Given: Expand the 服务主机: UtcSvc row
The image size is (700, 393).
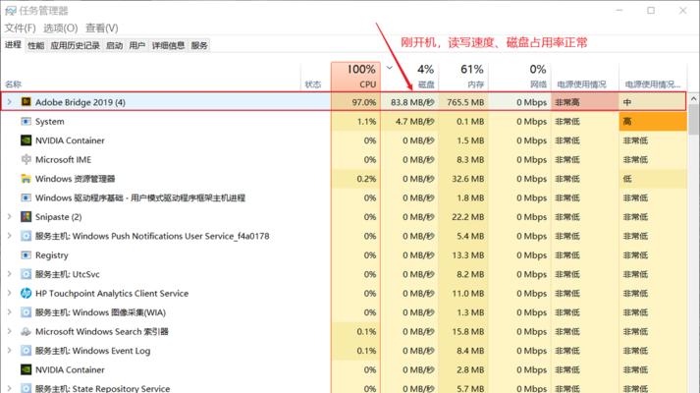Looking at the screenshot, I should [x=10, y=274].
